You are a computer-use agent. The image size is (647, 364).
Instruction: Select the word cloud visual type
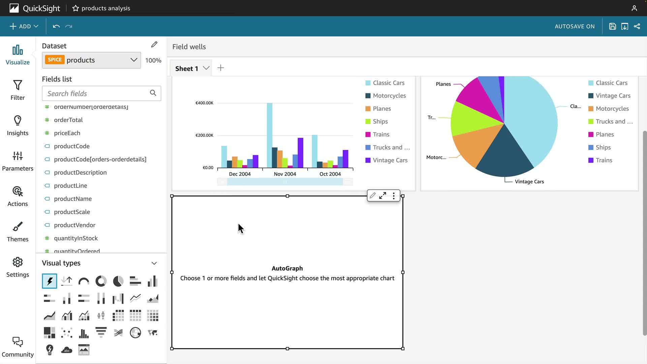pos(67,350)
